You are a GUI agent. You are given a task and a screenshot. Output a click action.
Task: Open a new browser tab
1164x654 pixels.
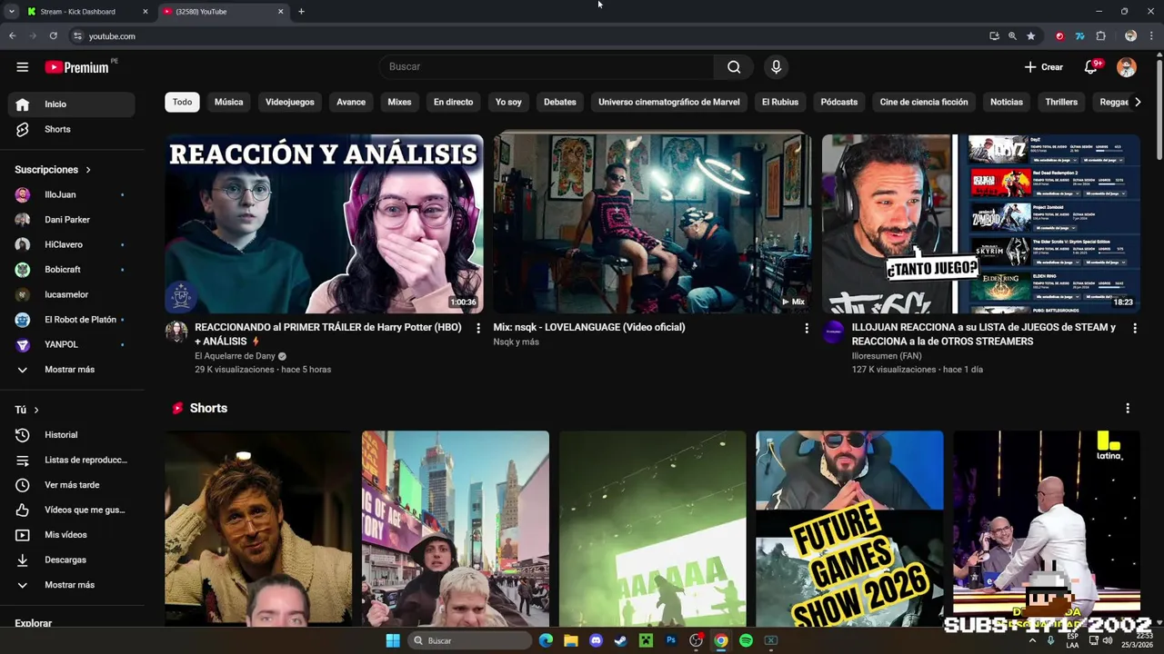301,12
